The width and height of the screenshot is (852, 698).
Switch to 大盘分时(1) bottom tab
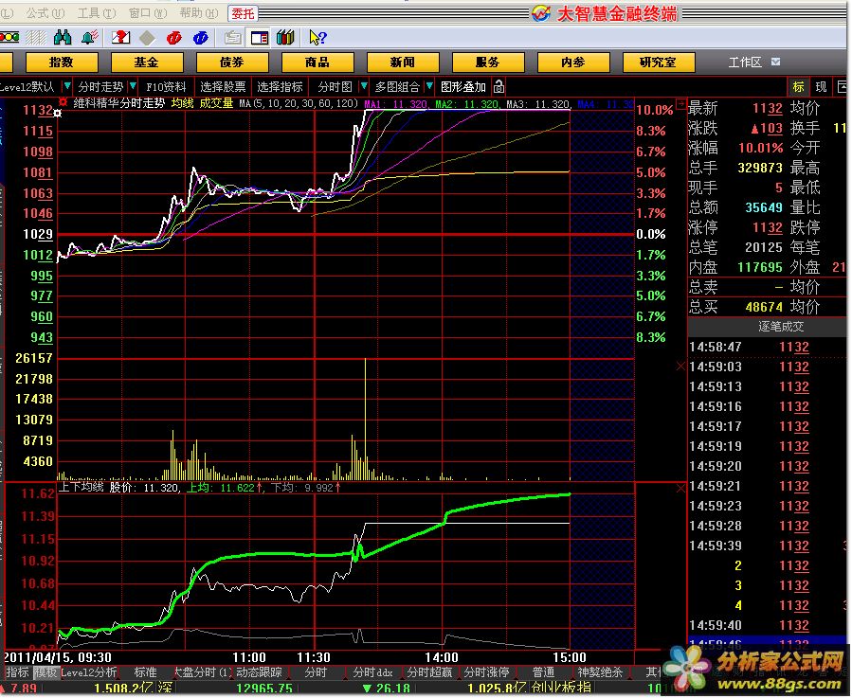202,672
